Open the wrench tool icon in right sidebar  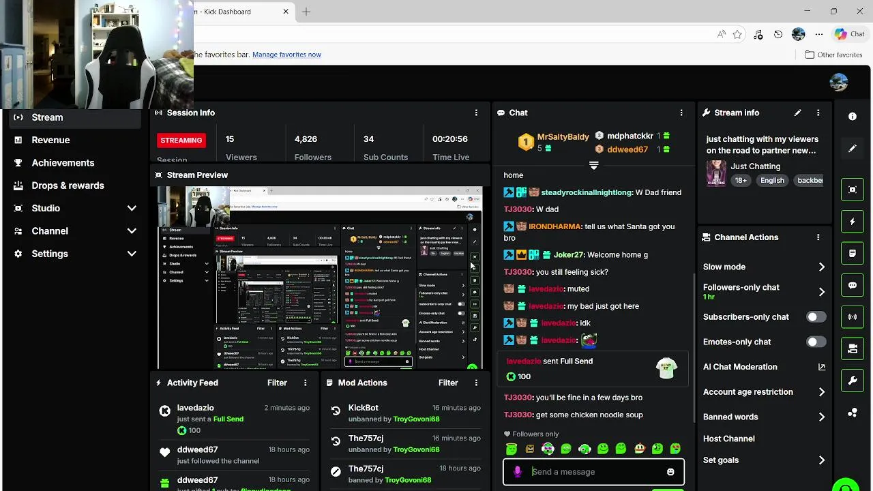pos(852,381)
